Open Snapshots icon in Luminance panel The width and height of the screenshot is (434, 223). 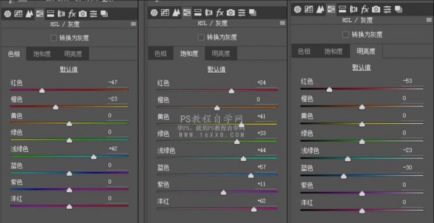[398, 9]
